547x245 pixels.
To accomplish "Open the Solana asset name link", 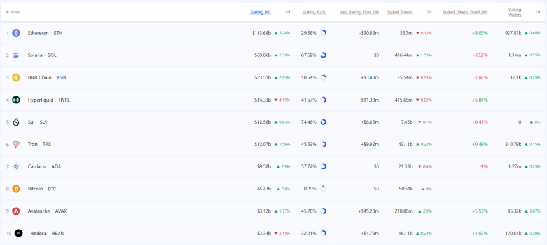I will click(35, 55).
